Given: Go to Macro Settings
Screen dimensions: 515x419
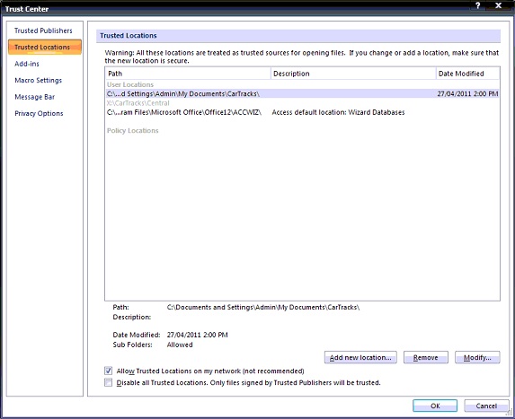Looking at the screenshot, I should (x=38, y=81).
